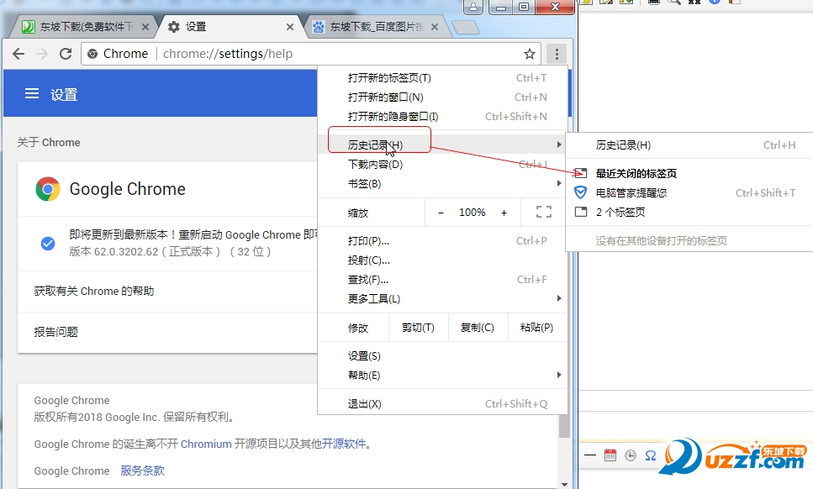
Task: Open the 报告问题 row
Action: [167, 332]
